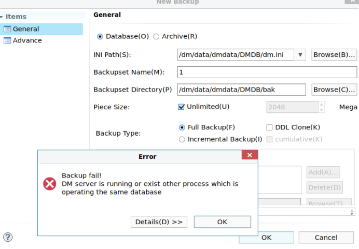Enable the DDL Clone(K) checkbox

tap(269, 127)
